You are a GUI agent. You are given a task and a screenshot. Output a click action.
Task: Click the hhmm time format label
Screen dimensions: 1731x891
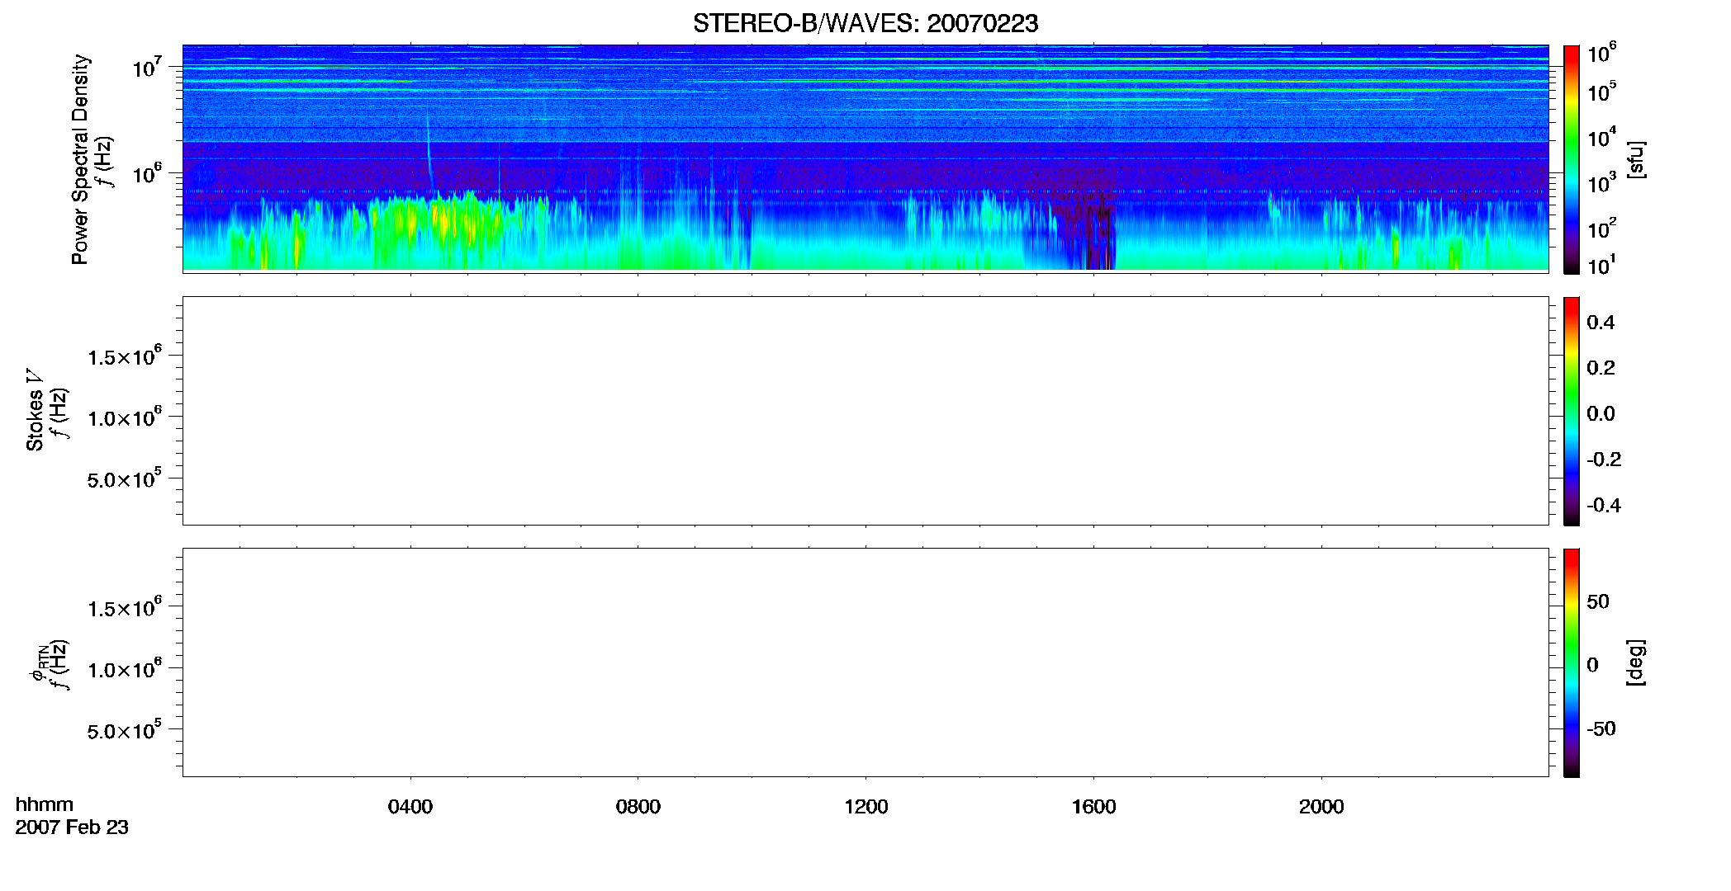[x=45, y=804]
